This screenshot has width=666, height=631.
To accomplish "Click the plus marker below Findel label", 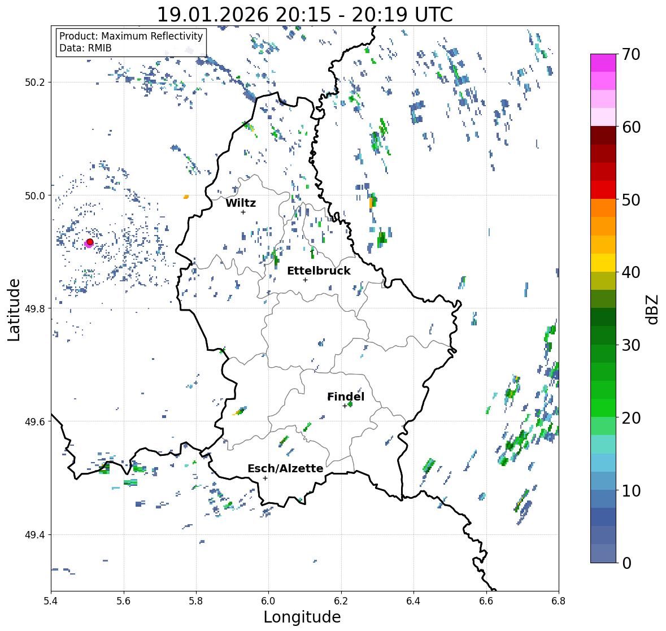I will click(345, 406).
